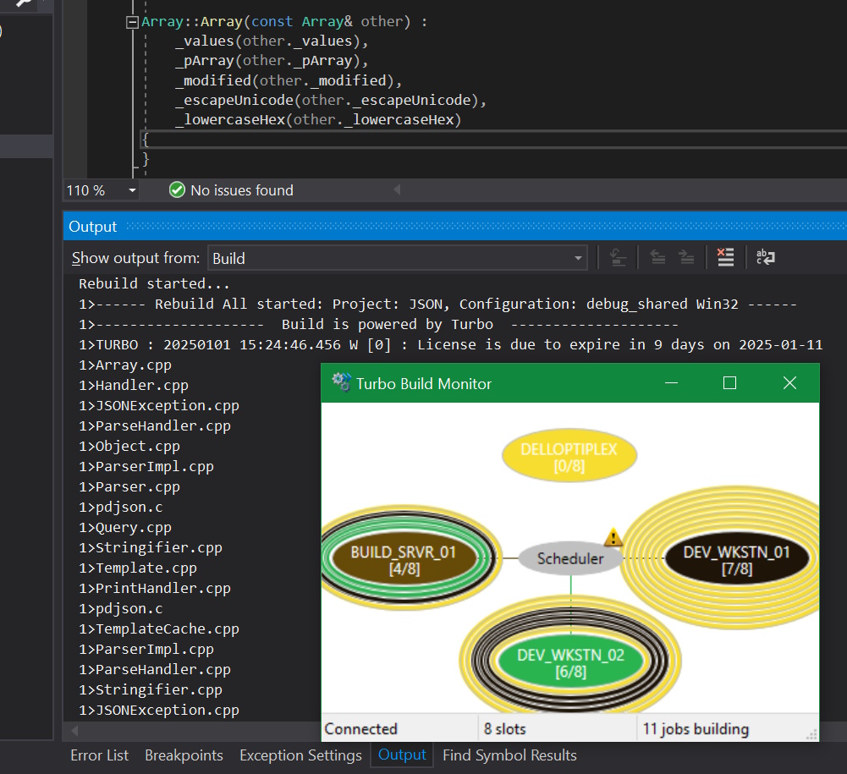847x774 pixels.
Task: Click Go to Previous Message icon
Action: [657, 258]
